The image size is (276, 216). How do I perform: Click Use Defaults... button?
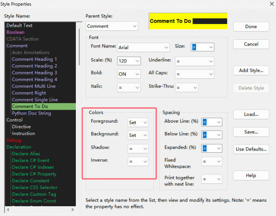251,149
